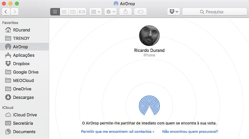The height and width of the screenshot is (139, 249).
Task: Switch to list view
Action: [x=64, y=12]
